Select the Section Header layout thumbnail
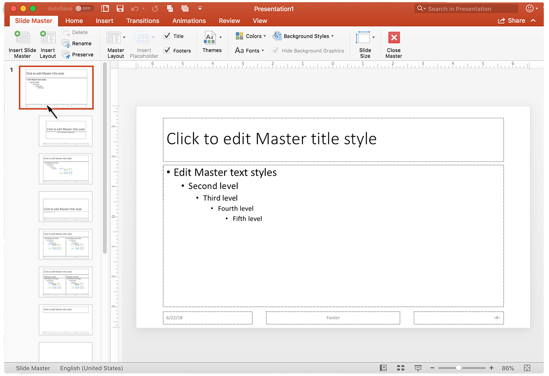Screen dimensions: 549x376 coord(66,207)
